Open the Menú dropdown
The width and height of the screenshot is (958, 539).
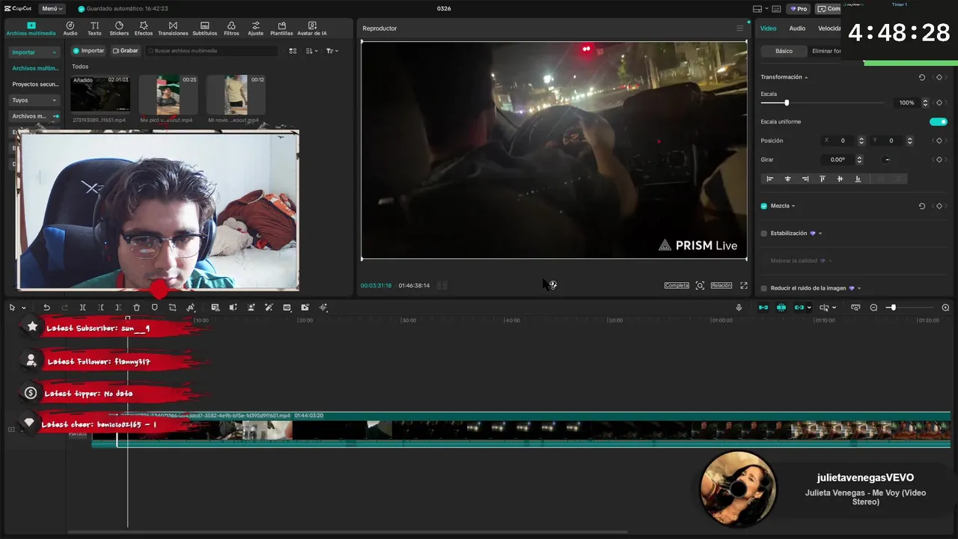pyautogui.click(x=52, y=9)
